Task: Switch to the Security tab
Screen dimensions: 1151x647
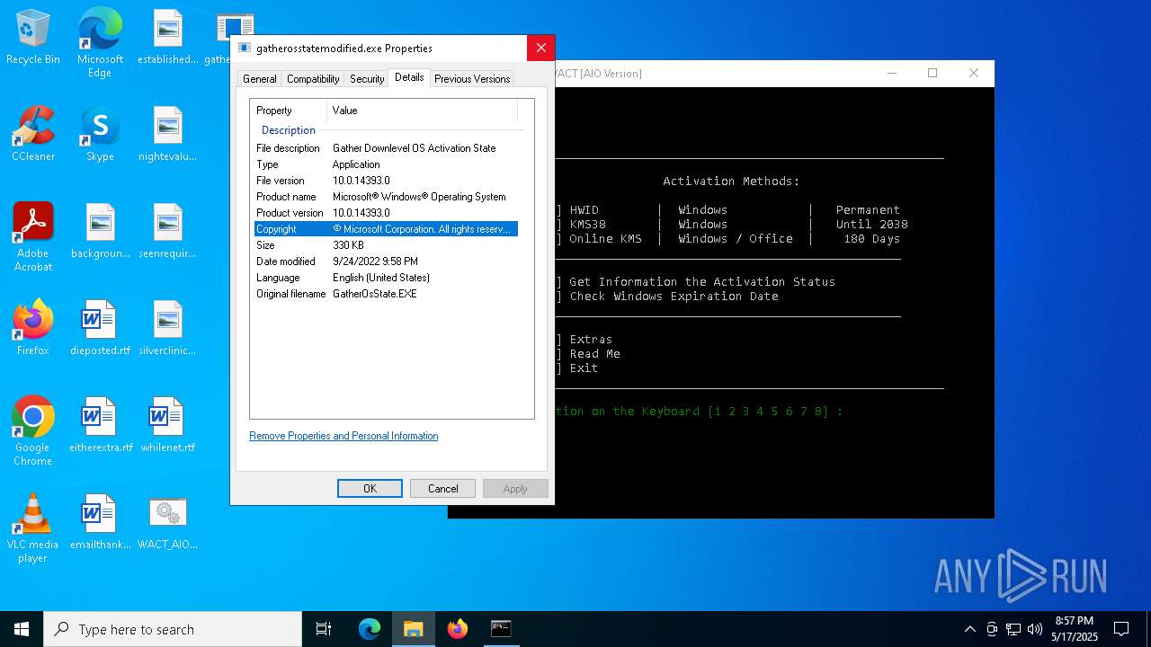Action: tap(367, 79)
